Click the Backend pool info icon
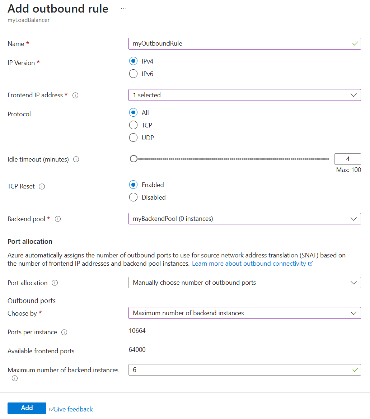This screenshot has width=370, height=419. [x=58, y=219]
